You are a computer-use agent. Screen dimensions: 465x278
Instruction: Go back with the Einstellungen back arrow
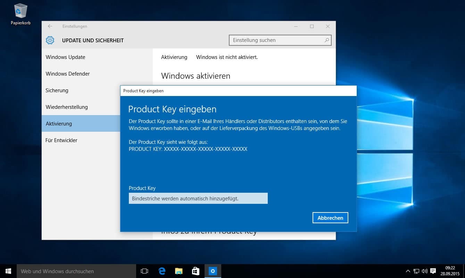tap(50, 26)
